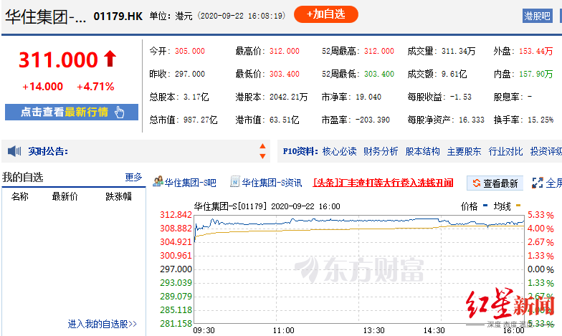Click the 价格 blue legend marker
Viewport: 562px width, 336px height.
[x=485, y=205]
